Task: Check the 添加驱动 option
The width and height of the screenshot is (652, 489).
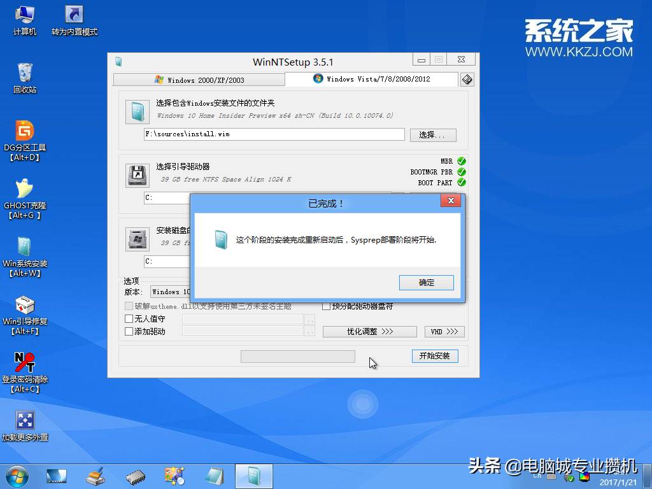Action: point(129,331)
